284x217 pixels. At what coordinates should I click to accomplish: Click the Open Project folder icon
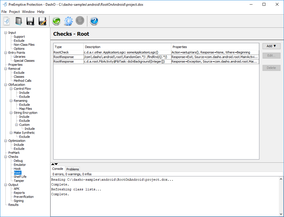pyautogui.click(x=19, y=21)
